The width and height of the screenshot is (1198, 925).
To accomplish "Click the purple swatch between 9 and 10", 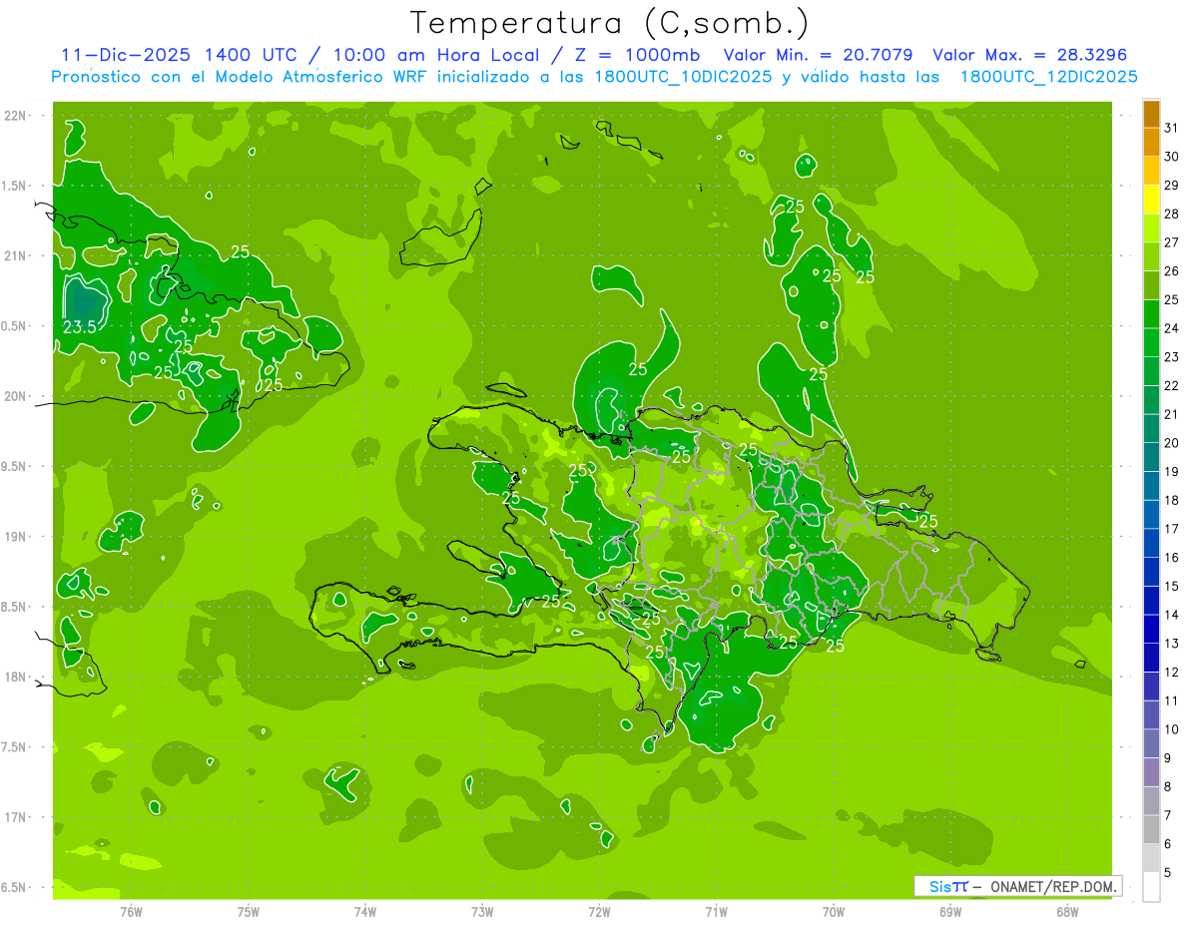I will click(1151, 744).
